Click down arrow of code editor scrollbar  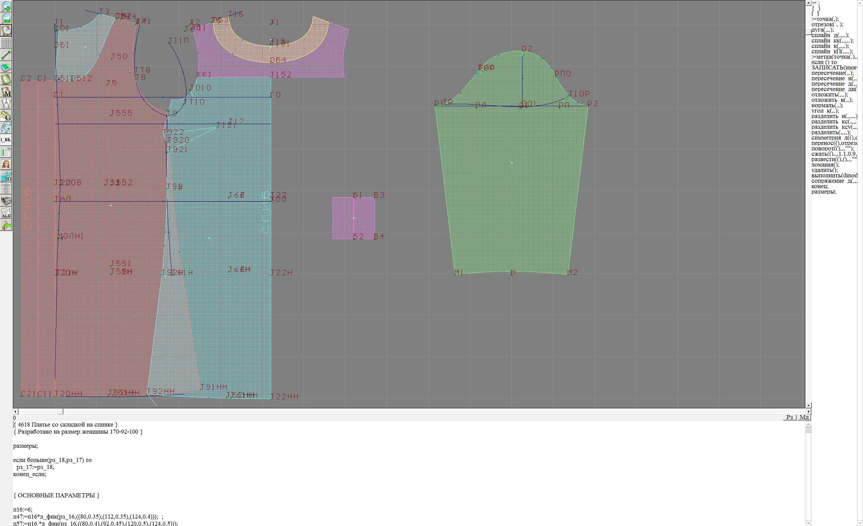pos(808,523)
